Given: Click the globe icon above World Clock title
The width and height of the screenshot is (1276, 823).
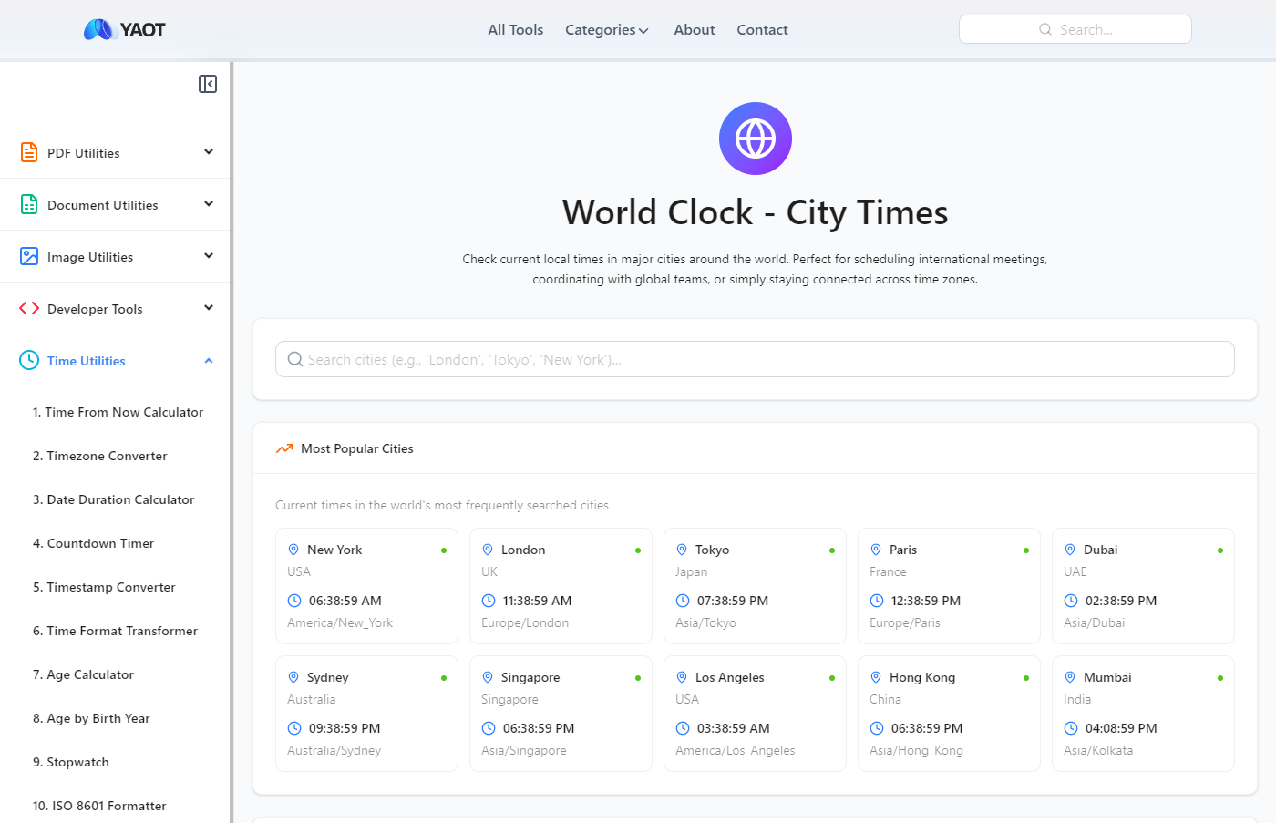Looking at the screenshot, I should coord(755,139).
